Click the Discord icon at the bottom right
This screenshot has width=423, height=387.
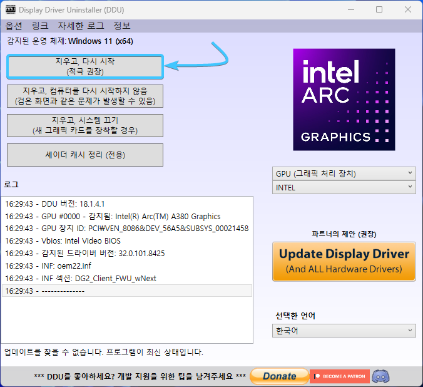point(380,376)
